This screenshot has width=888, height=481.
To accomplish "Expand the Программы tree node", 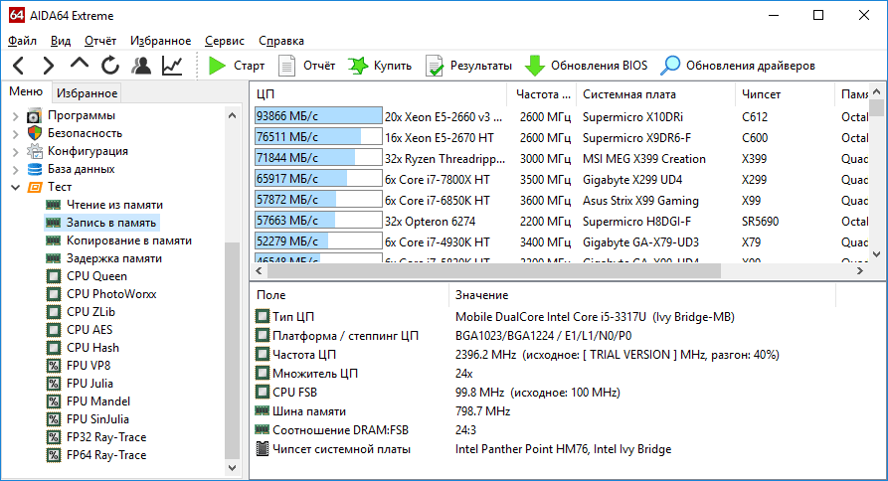I will pos(15,116).
